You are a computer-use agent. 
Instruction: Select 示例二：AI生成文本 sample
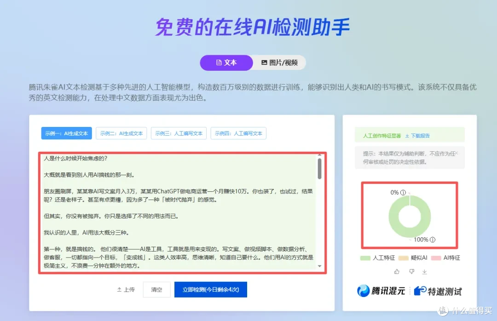[121, 133]
